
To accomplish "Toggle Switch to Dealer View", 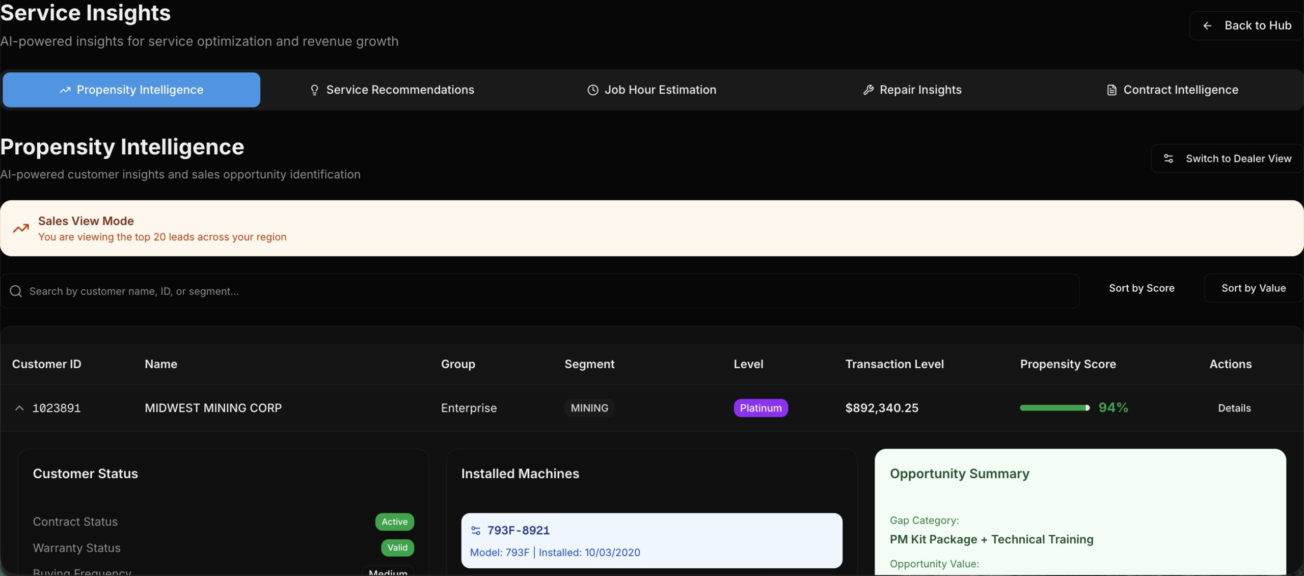I will [1227, 158].
